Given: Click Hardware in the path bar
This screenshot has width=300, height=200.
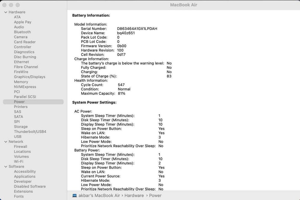Looking at the screenshot, I should click(x=134, y=196).
